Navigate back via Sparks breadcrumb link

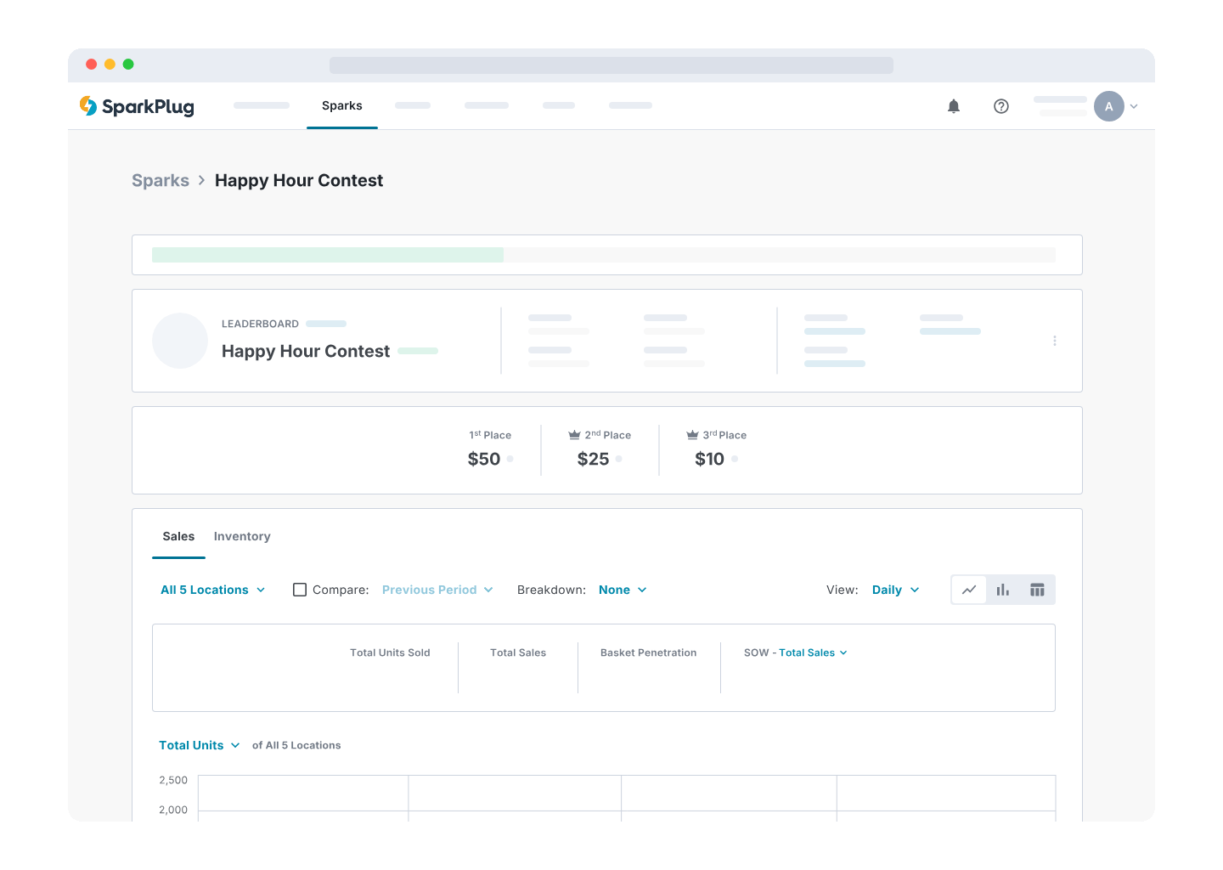coord(161,180)
